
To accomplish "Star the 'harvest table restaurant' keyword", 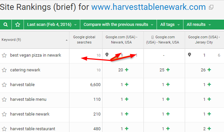I will click(4, 129).
